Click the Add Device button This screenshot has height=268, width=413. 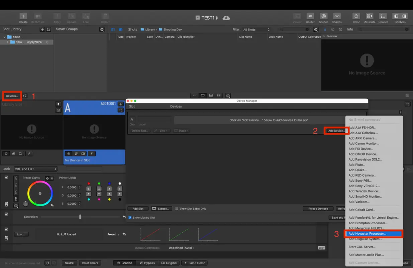[336, 131]
